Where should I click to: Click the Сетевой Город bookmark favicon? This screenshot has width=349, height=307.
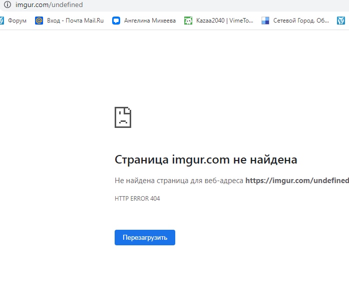[x=265, y=21]
